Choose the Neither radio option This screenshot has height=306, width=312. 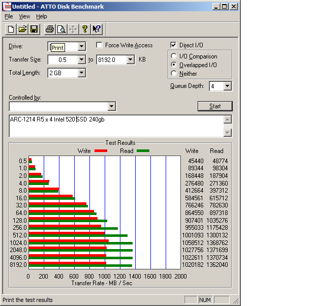tap(174, 74)
